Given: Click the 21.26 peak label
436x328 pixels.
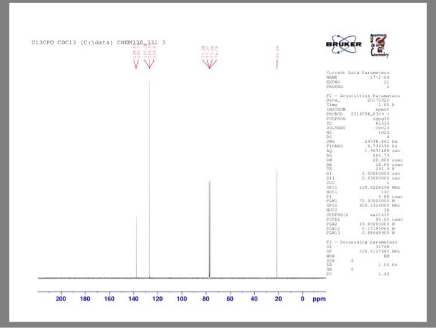Looking at the screenshot, I should 277,52.
